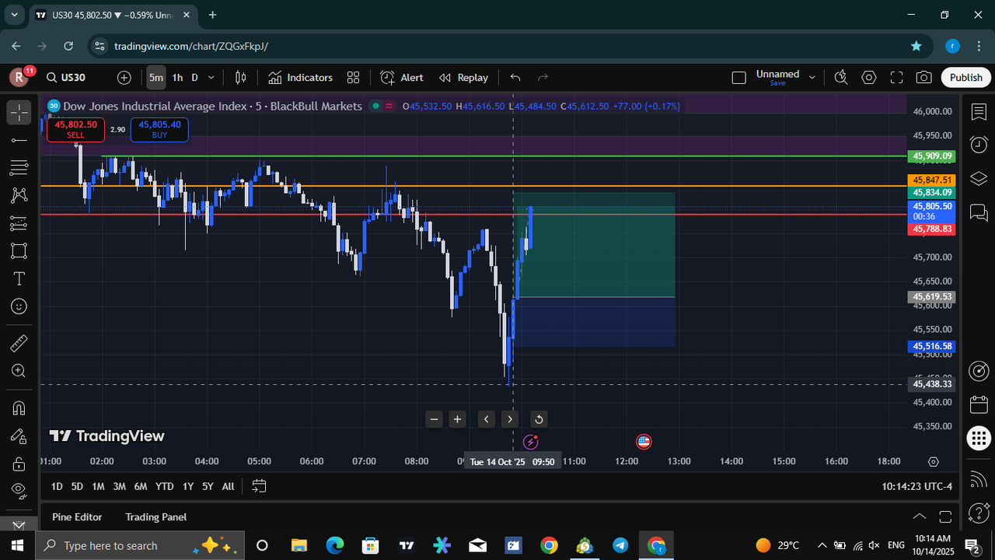Toggle lock all drawing tools
Viewport: 995px width, 560px height.
(19, 464)
